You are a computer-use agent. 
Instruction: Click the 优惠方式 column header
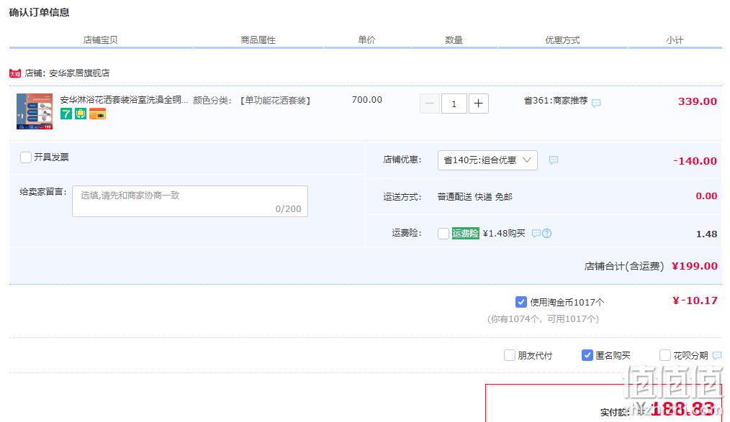tap(562, 40)
